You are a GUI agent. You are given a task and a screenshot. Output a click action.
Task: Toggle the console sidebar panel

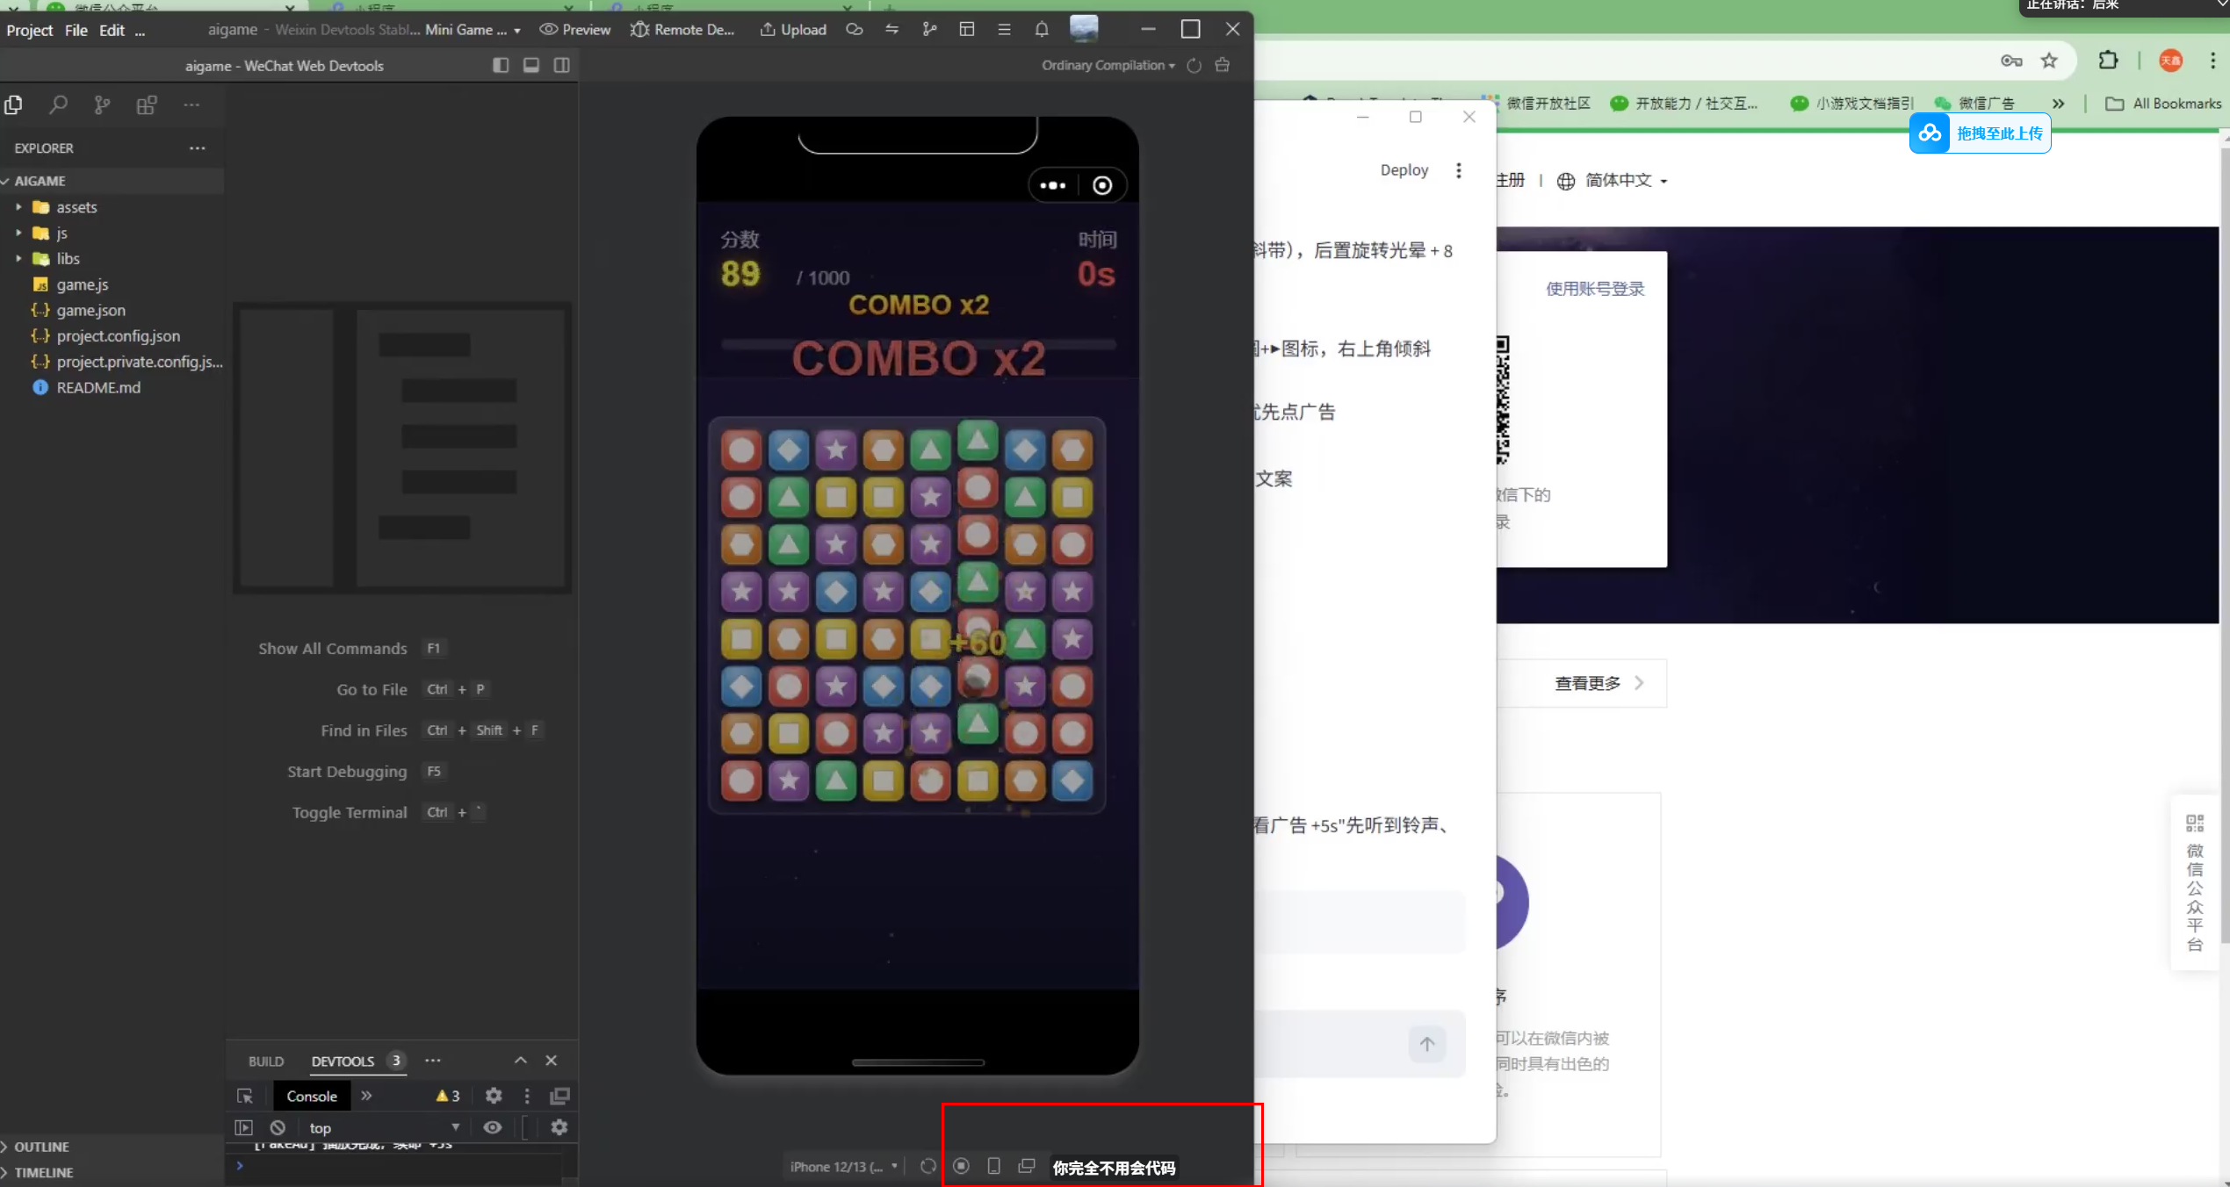coord(244,1127)
